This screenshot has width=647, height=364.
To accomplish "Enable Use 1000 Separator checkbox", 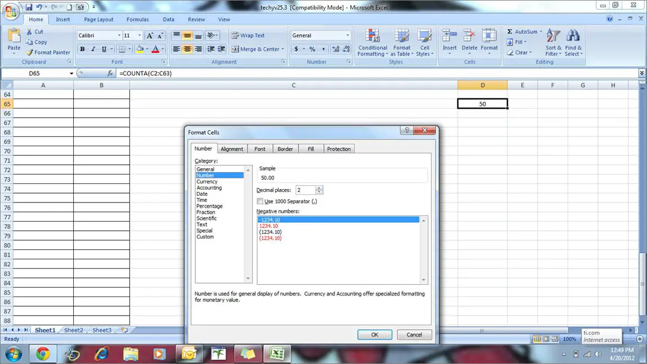I will [x=260, y=201].
